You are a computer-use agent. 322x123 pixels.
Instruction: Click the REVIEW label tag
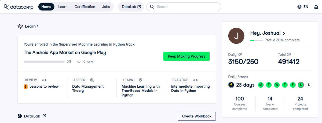(31, 80)
